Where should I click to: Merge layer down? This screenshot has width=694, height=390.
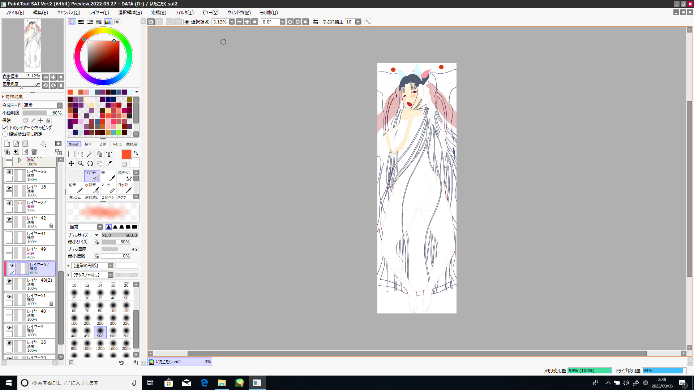[x=7, y=152]
